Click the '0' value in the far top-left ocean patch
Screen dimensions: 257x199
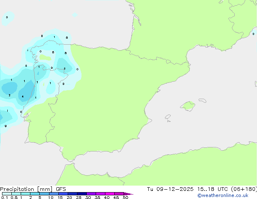point(7,17)
